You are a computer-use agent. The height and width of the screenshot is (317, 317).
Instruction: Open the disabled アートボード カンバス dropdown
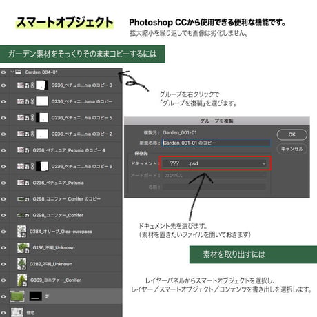215,176
